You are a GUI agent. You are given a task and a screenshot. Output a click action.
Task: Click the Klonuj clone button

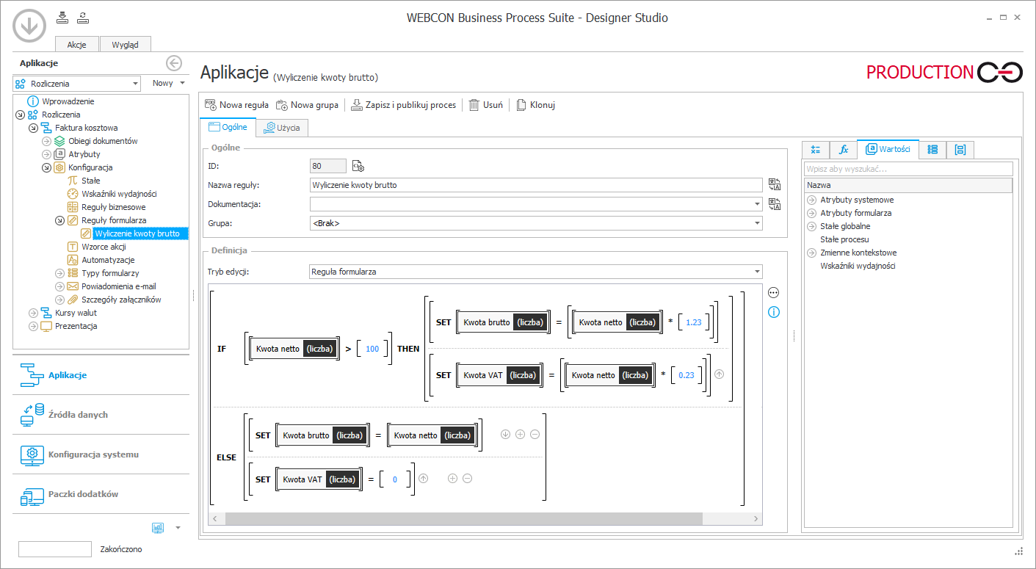point(535,105)
